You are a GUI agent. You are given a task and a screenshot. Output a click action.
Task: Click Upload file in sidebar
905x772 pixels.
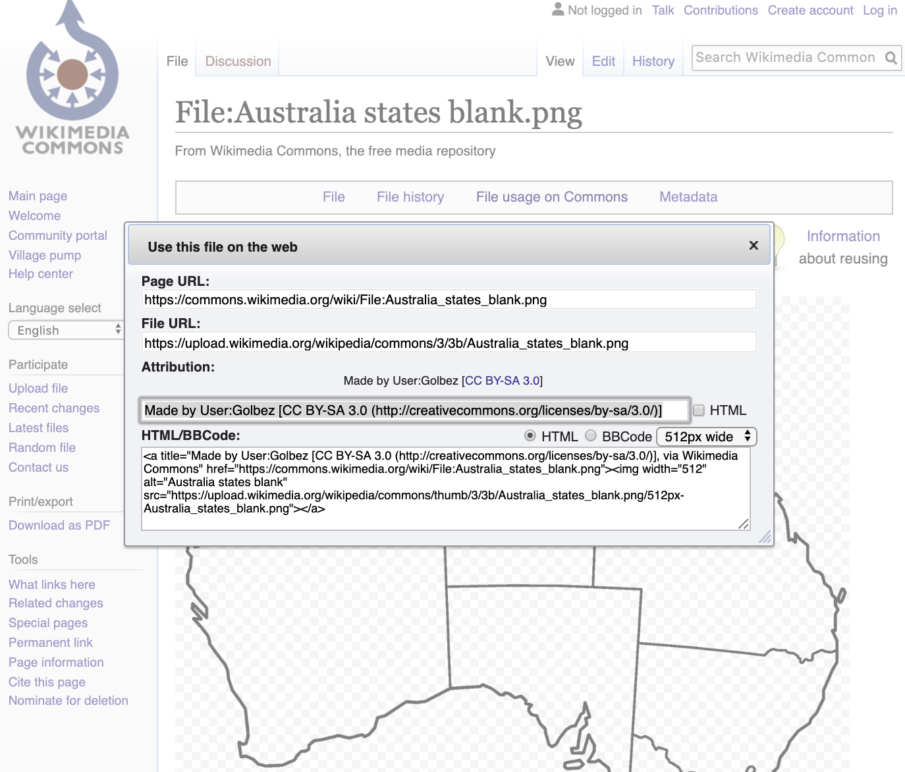[x=38, y=388]
